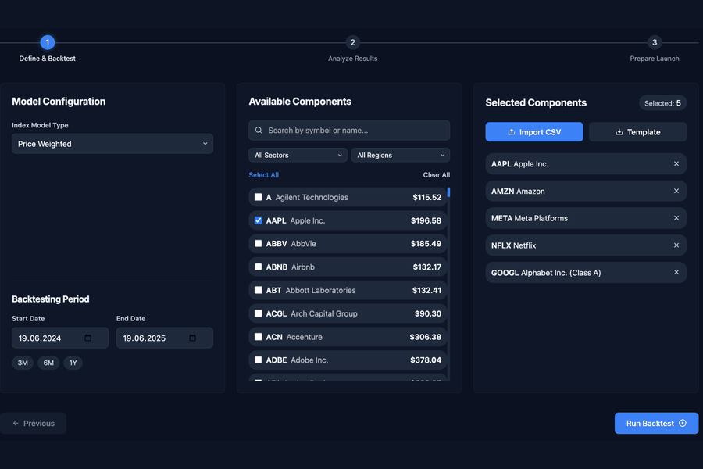
Task: Click the $306.38 price for Accenture
Action: pos(425,337)
